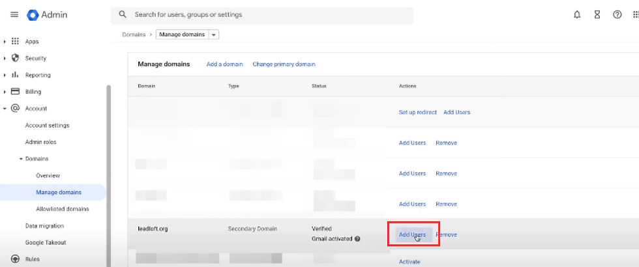Open the Manage domains breadcrumb dropdown

215,35
